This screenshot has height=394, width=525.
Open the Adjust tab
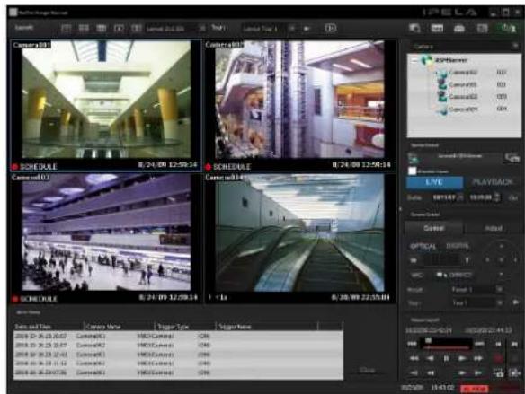pyautogui.click(x=494, y=229)
